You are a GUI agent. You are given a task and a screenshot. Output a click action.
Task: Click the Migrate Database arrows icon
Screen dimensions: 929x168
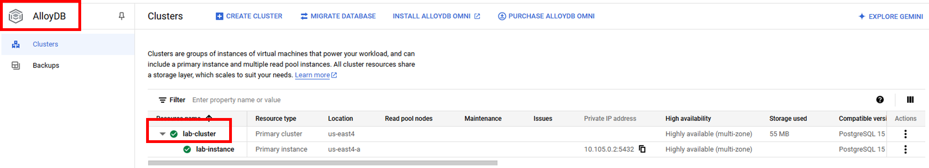pos(304,16)
